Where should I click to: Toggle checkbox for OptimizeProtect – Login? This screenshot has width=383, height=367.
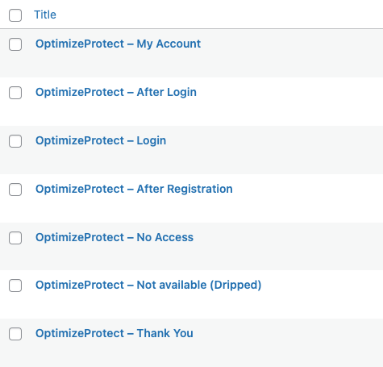click(15, 141)
